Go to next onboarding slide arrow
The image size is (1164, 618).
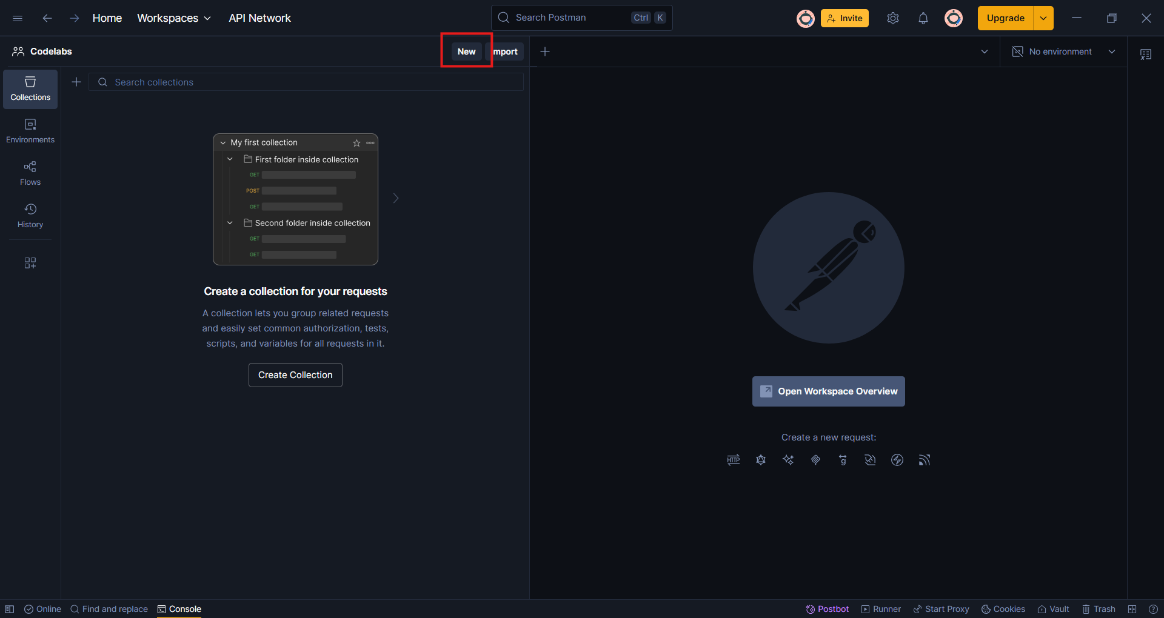396,198
